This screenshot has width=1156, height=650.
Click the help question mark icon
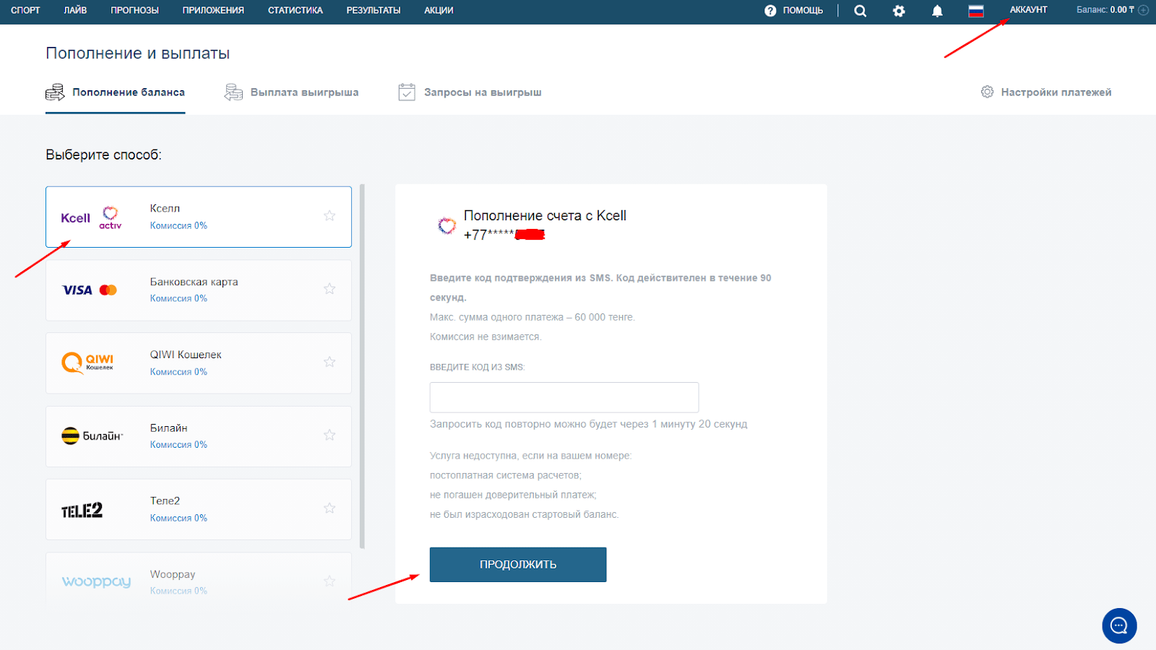click(770, 11)
